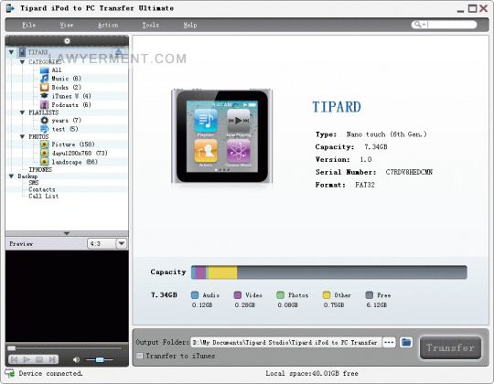Collapse the TIPARD device node
Screen dimensions: 494x384
click(11, 52)
